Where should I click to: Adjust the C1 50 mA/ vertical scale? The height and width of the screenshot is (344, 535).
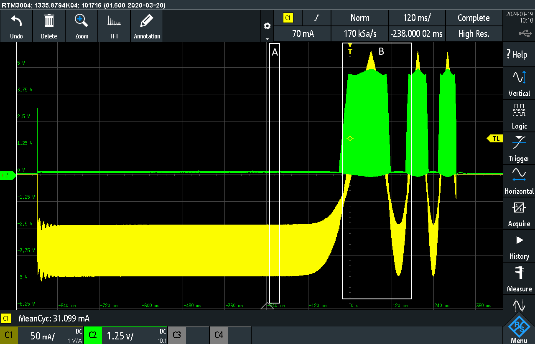[x=51, y=335]
